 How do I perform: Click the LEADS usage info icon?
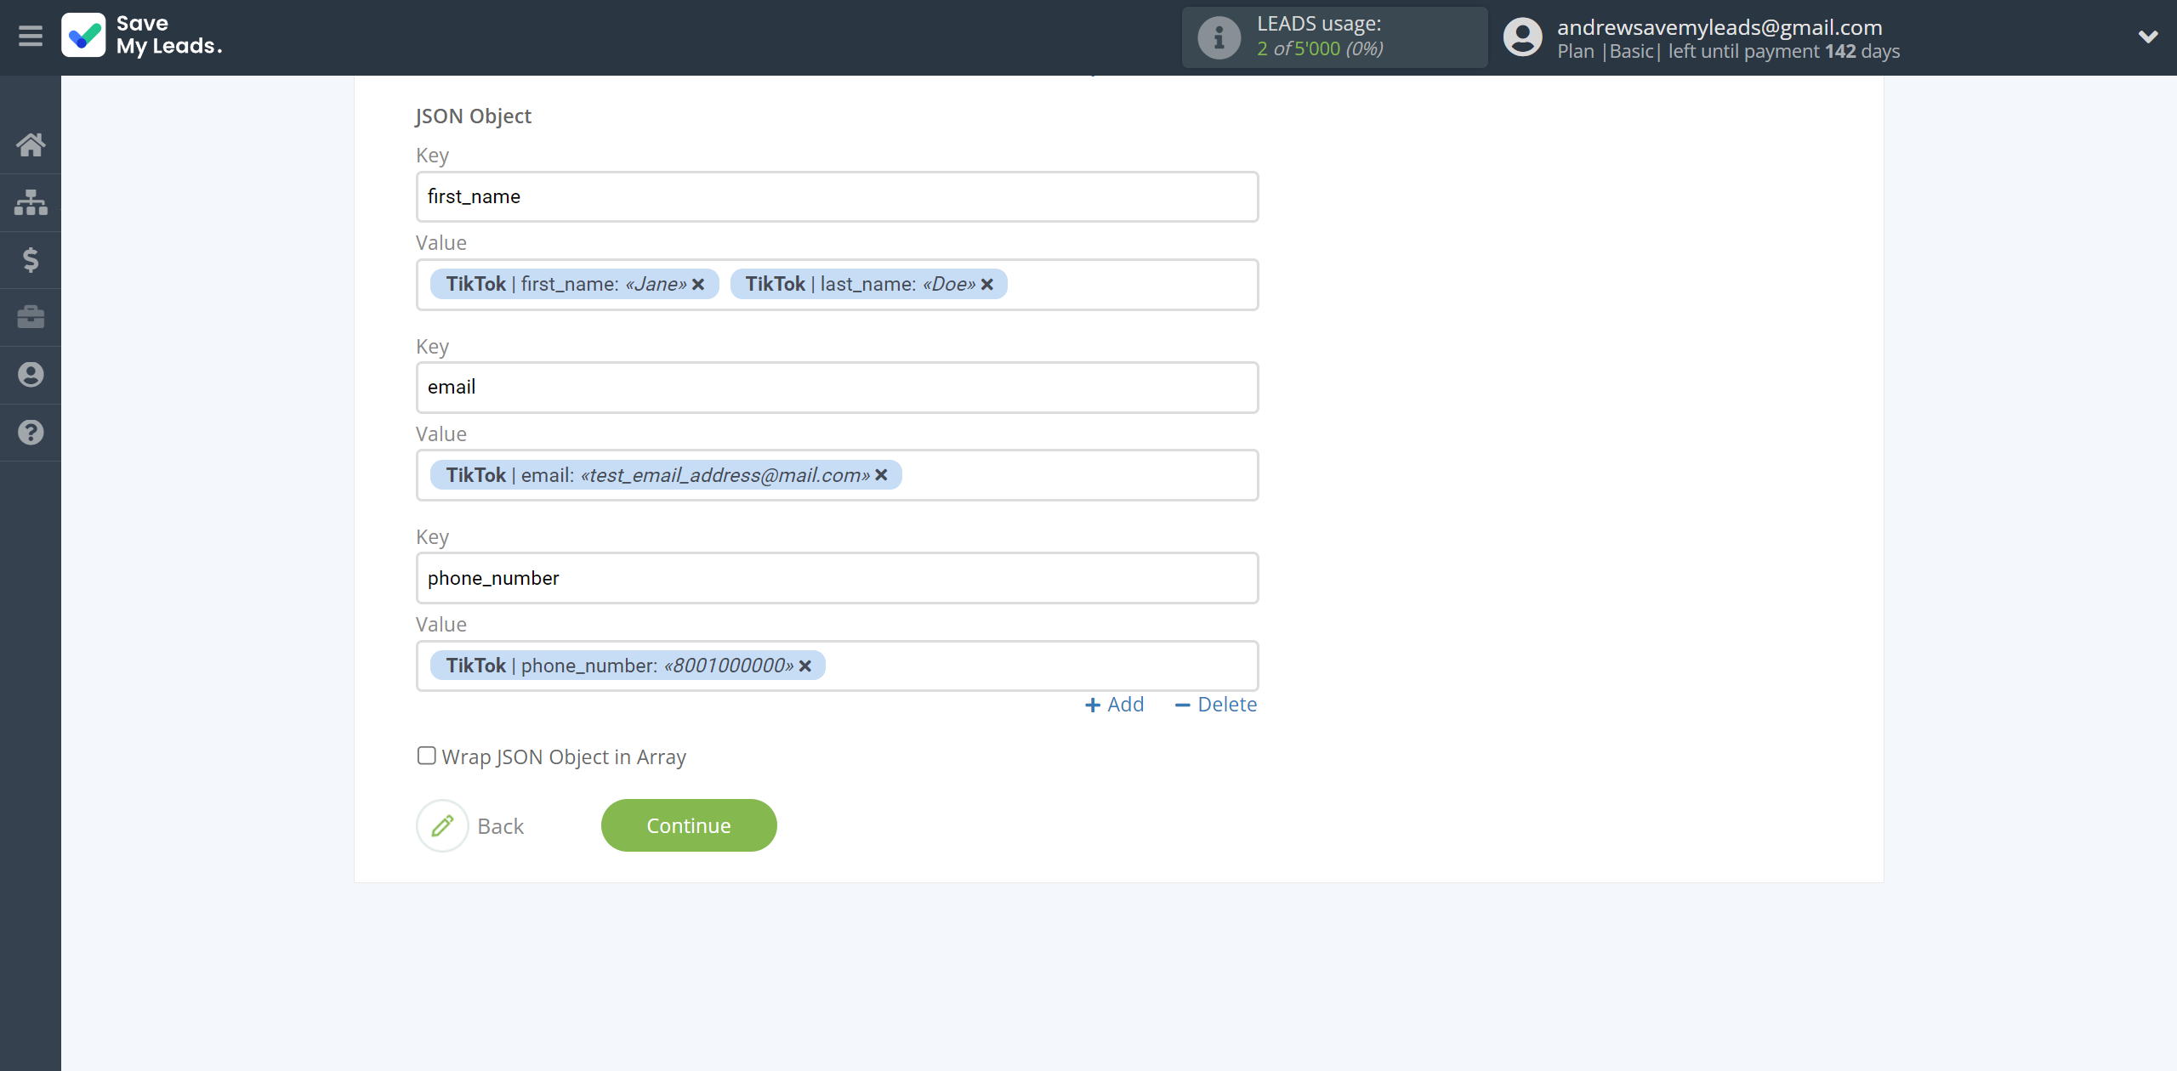pos(1219,37)
